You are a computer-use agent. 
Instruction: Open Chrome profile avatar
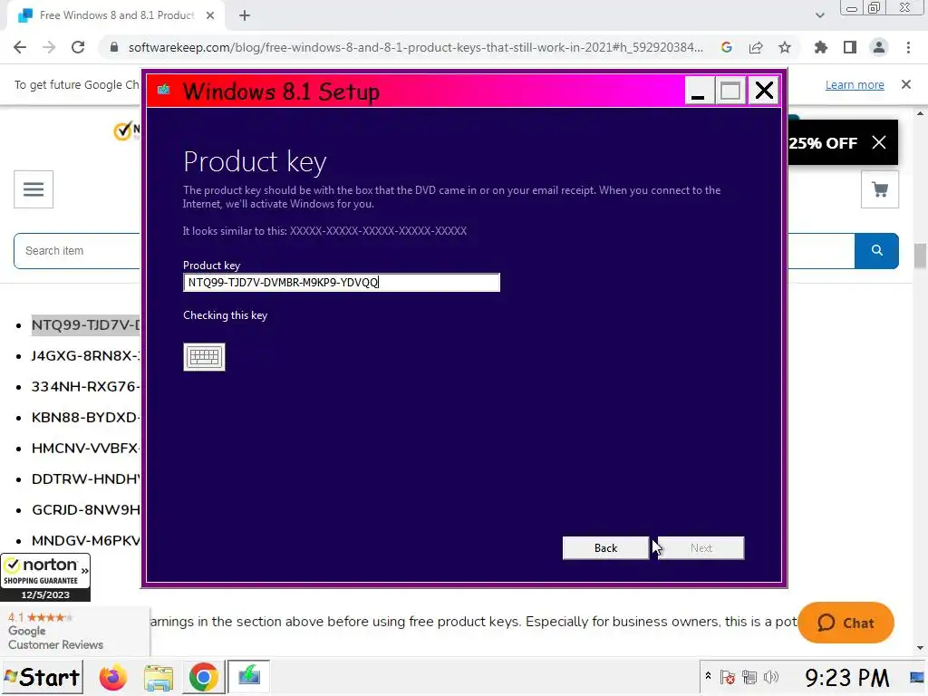point(879,47)
